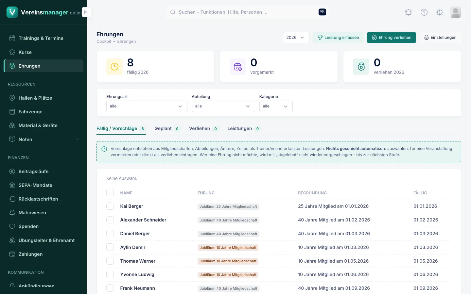Open the Ehrungsart dropdown
Image resolution: width=471 pixels, height=294 pixels.
click(x=147, y=106)
